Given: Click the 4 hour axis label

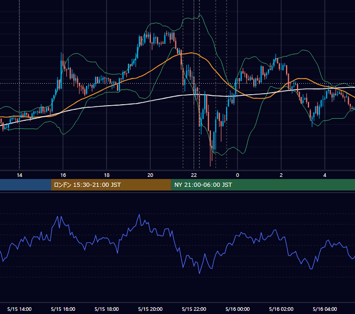Looking at the screenshot, I should click(325, 175).
